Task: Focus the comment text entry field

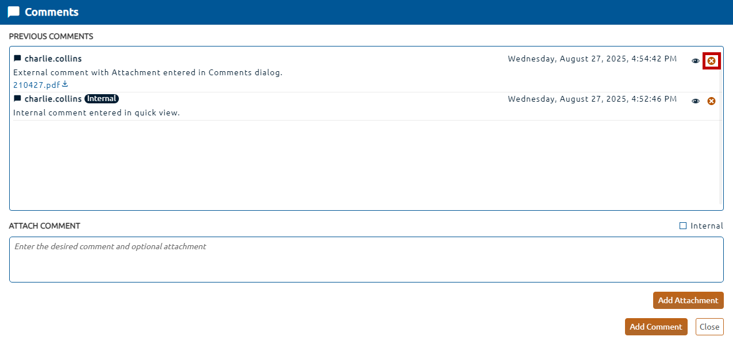Action: (366, 260)
